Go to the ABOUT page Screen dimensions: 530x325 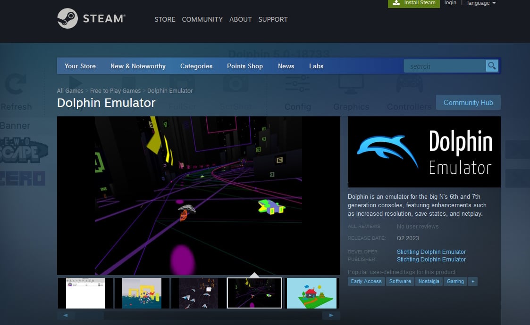click(x=240, y=20)
